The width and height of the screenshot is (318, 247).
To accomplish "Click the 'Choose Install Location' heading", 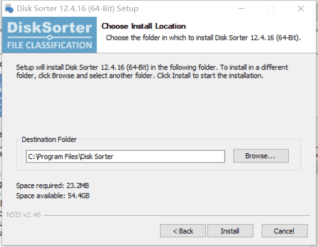I will [x=144, y=26].
